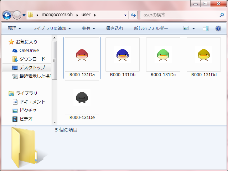Select the blue bird R000-131Db thumbnail
Screen dimensions: 228x171
point(123,55)
